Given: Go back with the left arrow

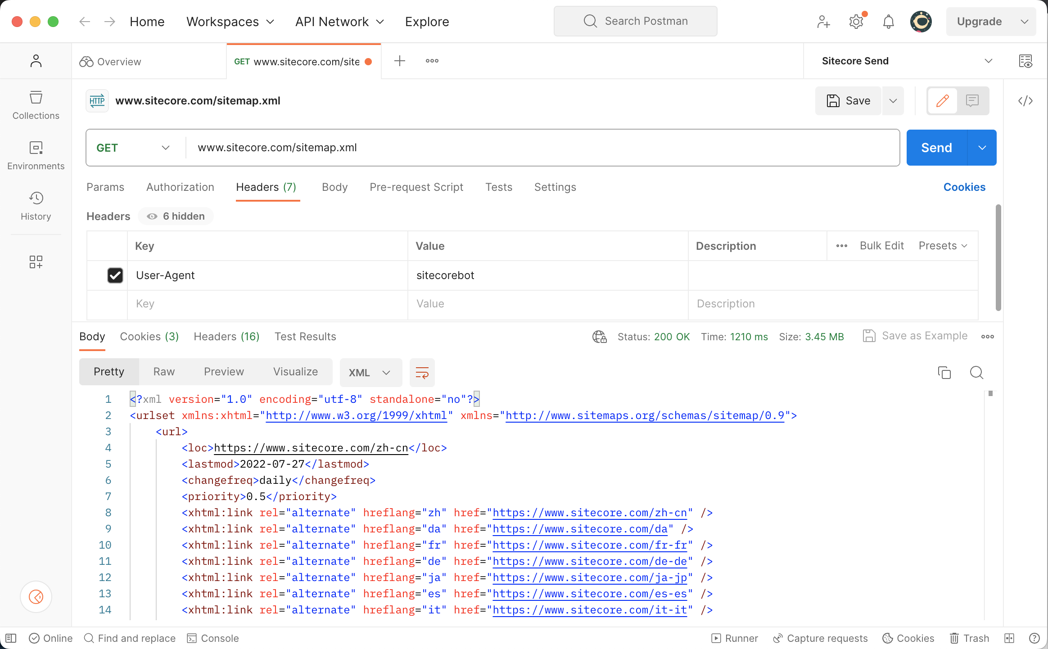Looking at the screenshot, I should pos(85,22).
